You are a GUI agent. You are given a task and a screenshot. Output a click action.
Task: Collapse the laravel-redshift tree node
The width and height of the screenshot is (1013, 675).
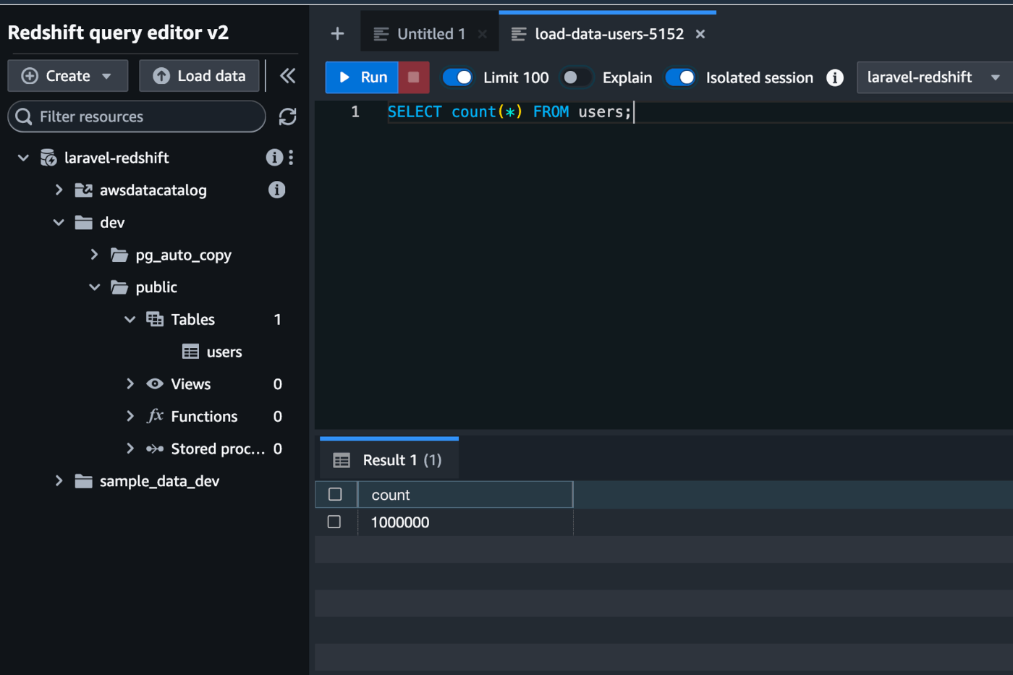(23, 157)
